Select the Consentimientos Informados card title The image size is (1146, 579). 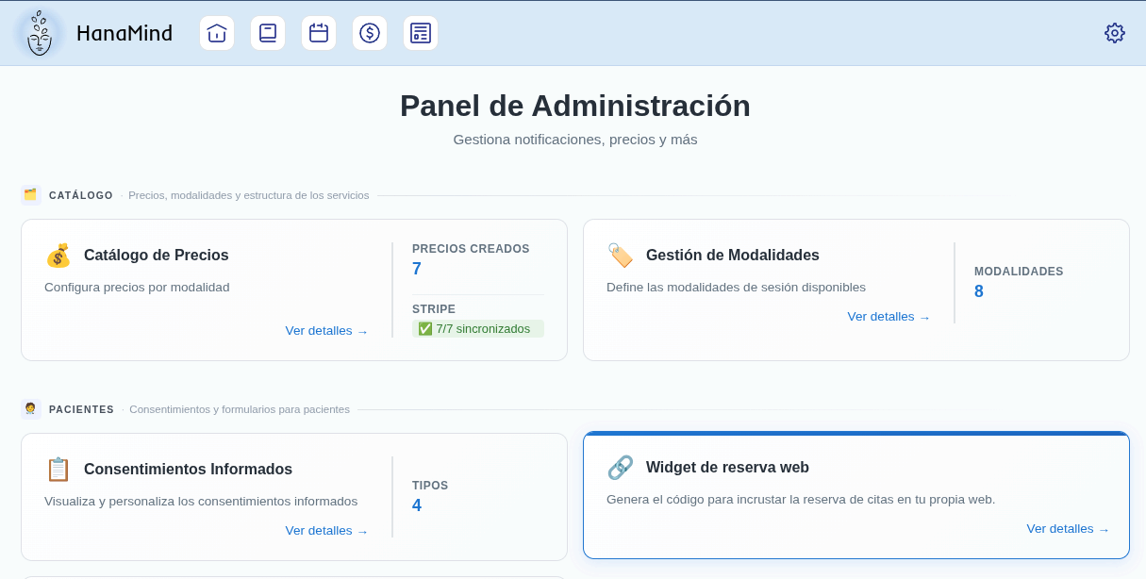188,470
